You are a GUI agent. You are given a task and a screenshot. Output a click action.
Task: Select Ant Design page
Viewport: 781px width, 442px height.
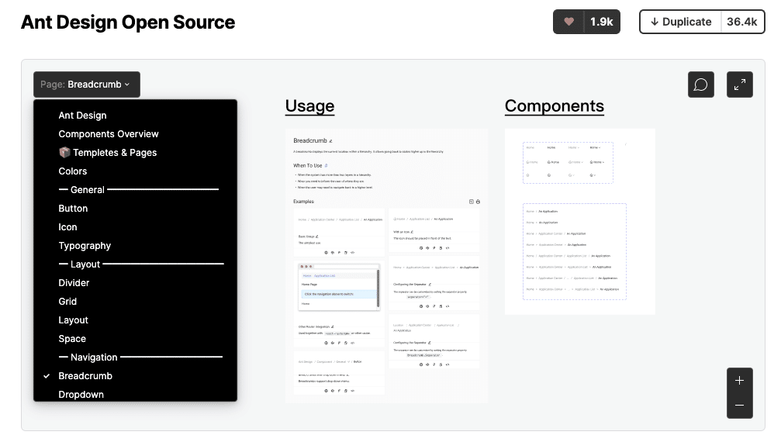point(83,116)
